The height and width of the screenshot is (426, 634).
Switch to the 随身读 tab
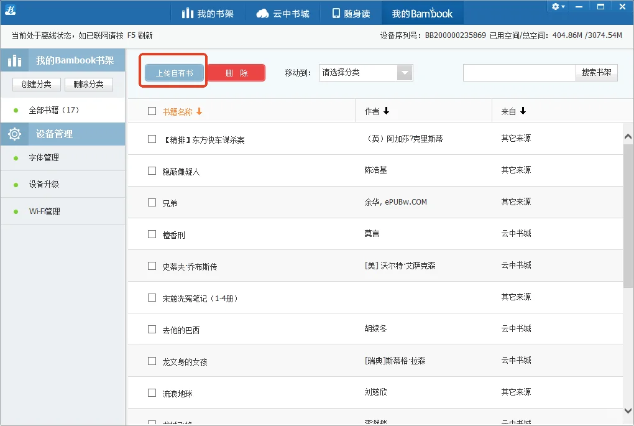point(351,13)
